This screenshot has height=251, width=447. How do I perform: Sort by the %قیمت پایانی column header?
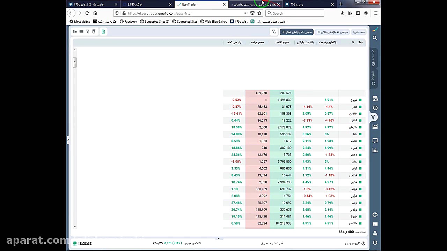[x=306, y=43]
